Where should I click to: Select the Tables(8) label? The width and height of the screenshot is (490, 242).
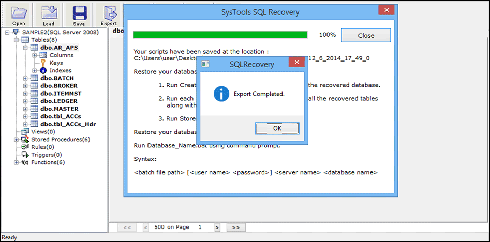tap(44, 40)
